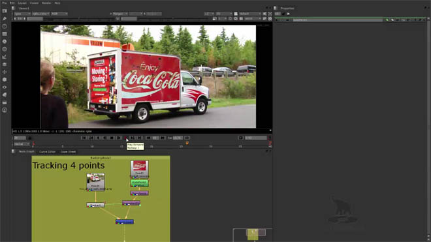Toggle the viewer lock icon near frame field

pyautogui.click(x=29, y=138)
